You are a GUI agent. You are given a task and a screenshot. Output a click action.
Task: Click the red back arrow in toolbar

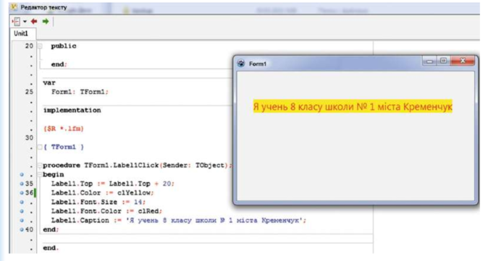34,21
